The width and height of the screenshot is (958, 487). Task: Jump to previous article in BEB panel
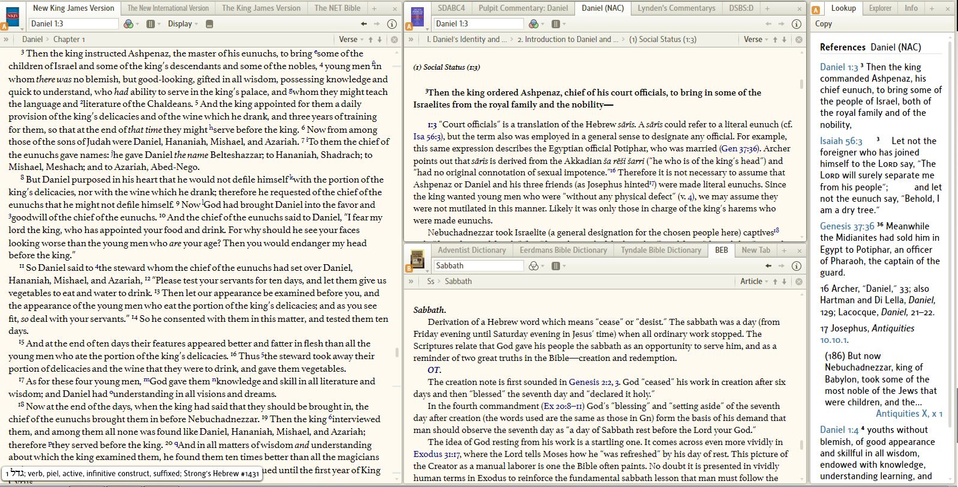[775, 282]
